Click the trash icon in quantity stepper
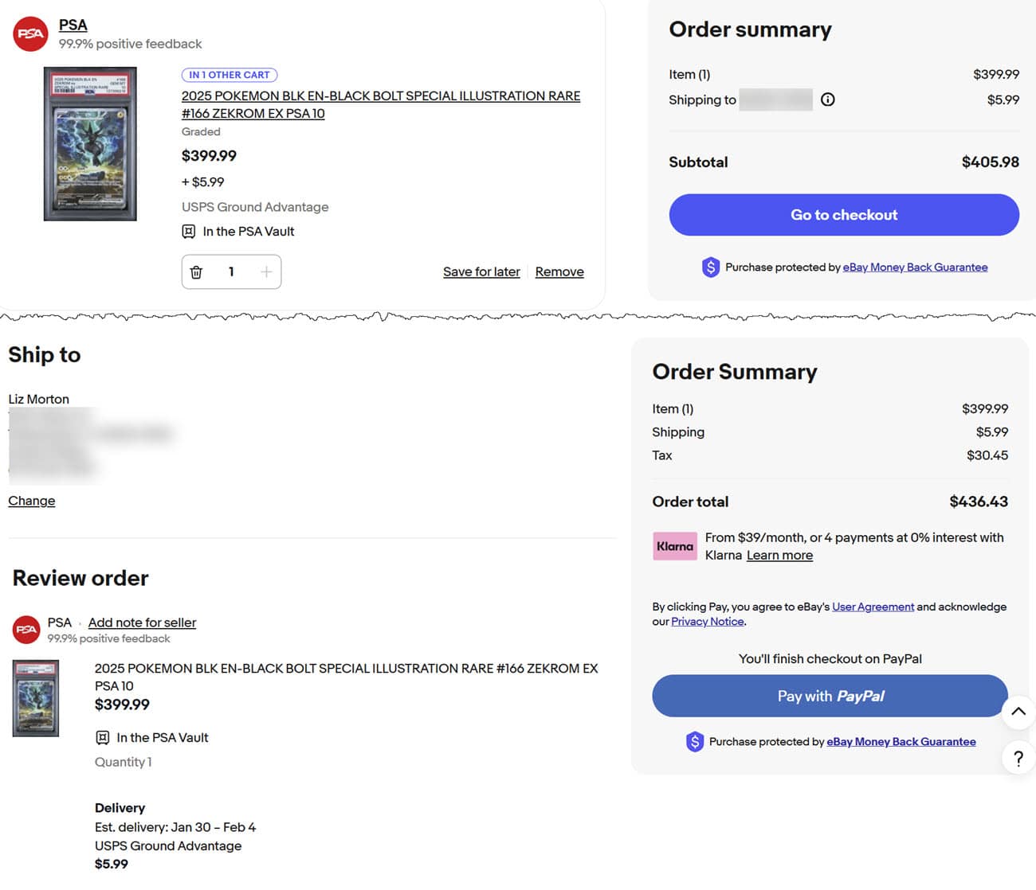Screen dimensions: 1036x890 tap(197, 272)
